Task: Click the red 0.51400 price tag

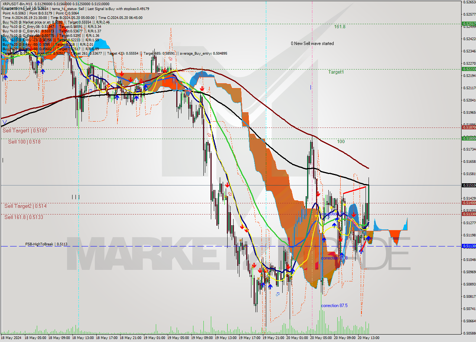Action: 469,203
